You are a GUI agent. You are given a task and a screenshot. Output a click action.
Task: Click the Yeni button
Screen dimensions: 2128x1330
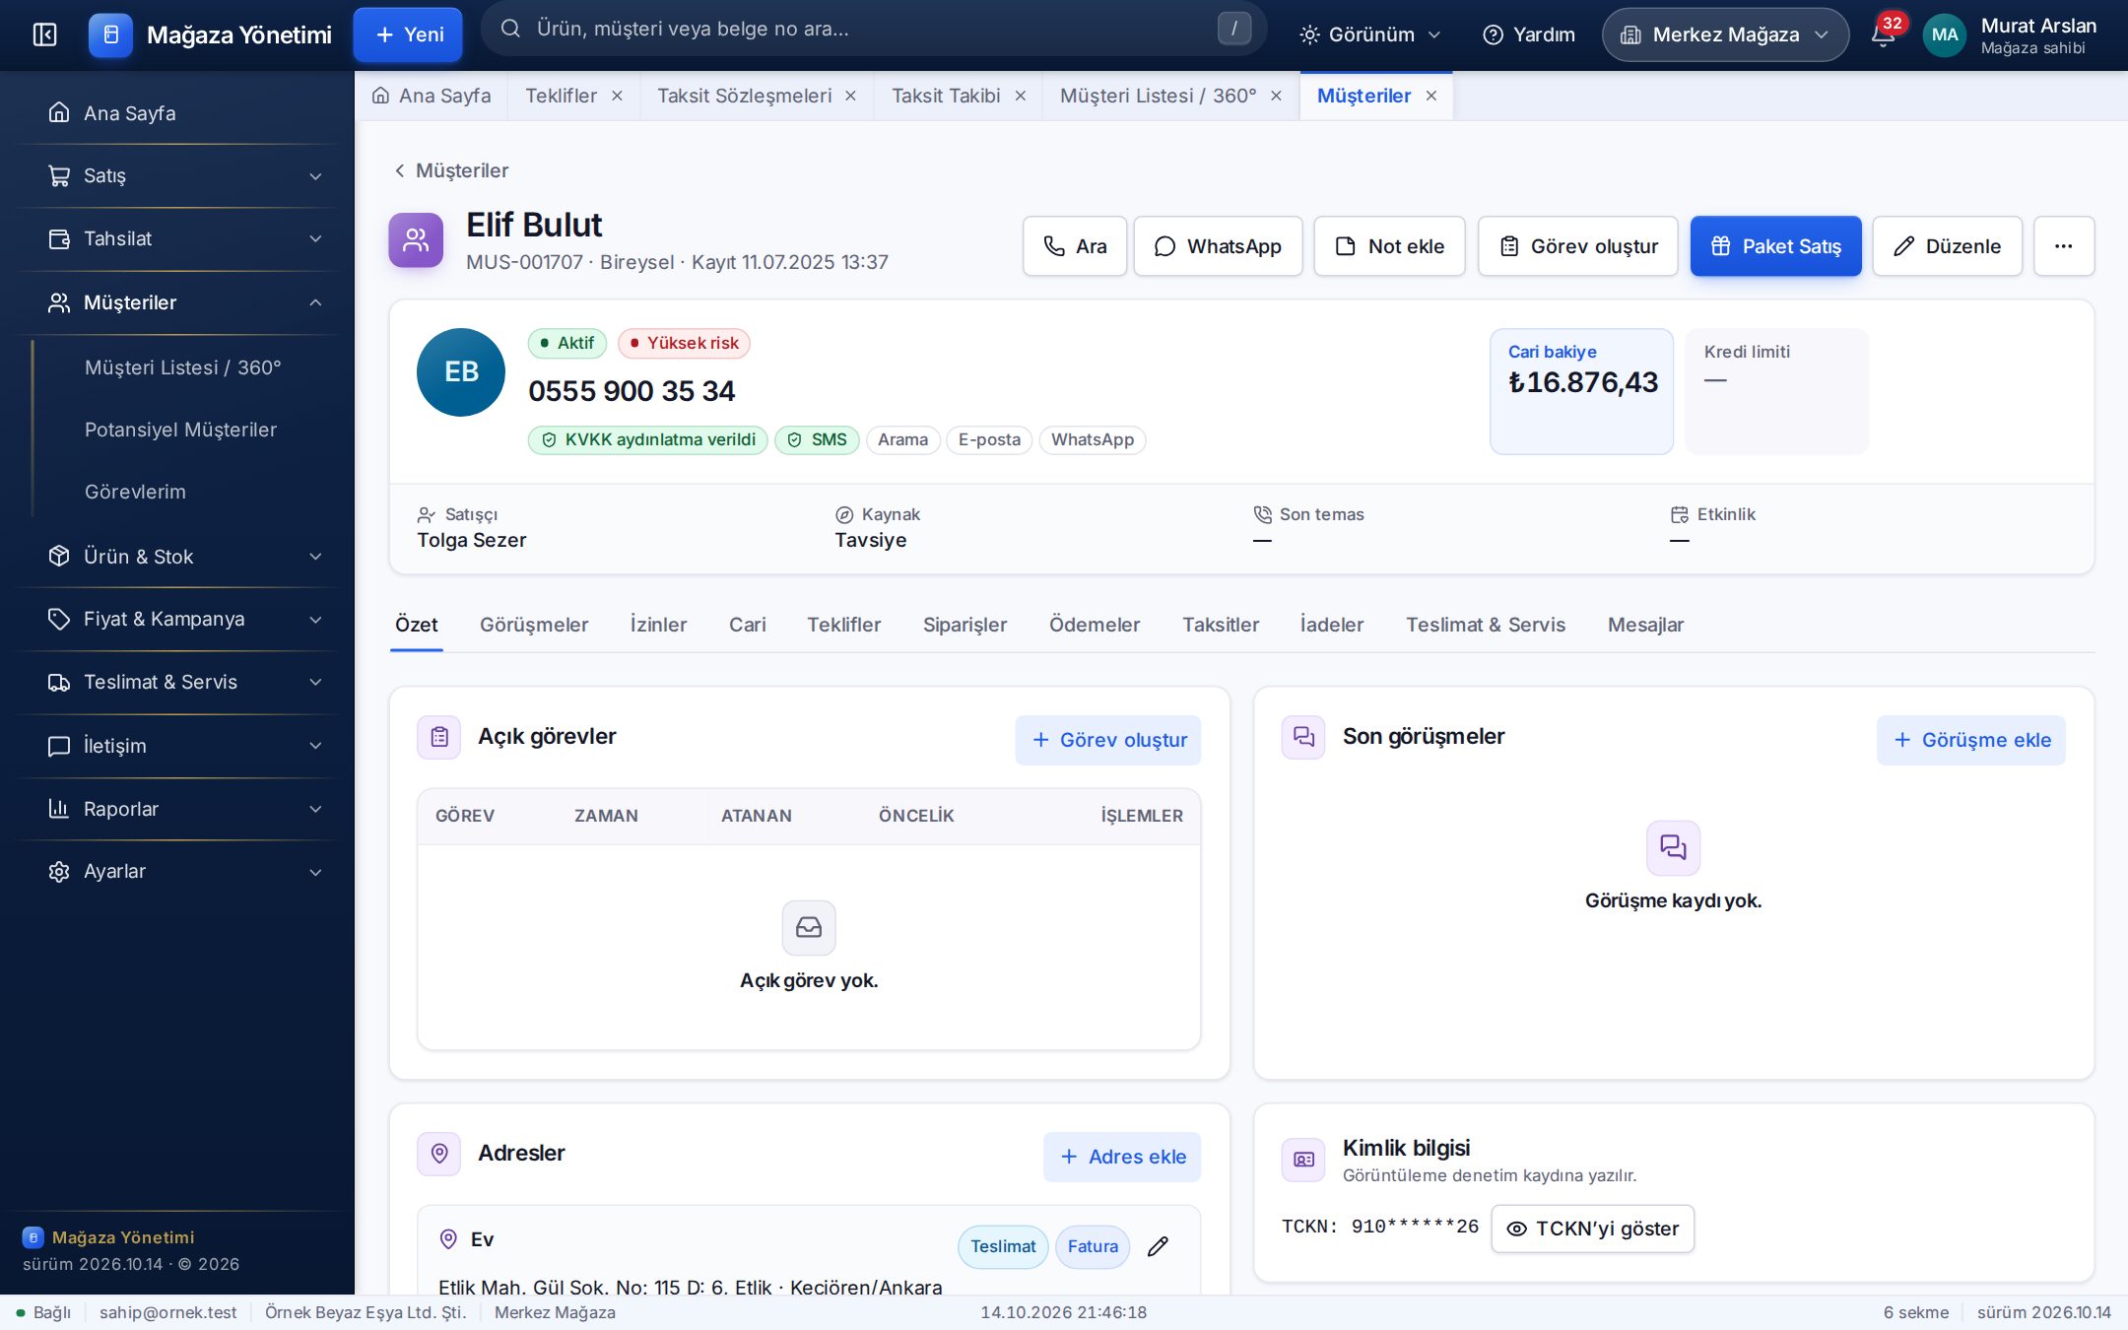(x=408, y=34)
